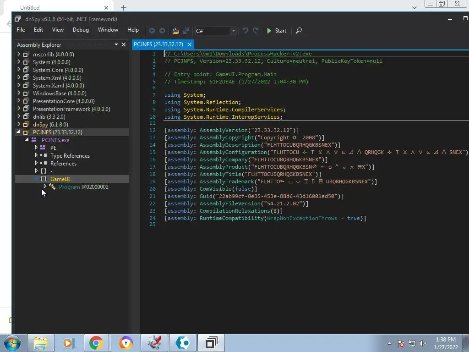
Task: Click the Program class icon
Action: point(52,187)
